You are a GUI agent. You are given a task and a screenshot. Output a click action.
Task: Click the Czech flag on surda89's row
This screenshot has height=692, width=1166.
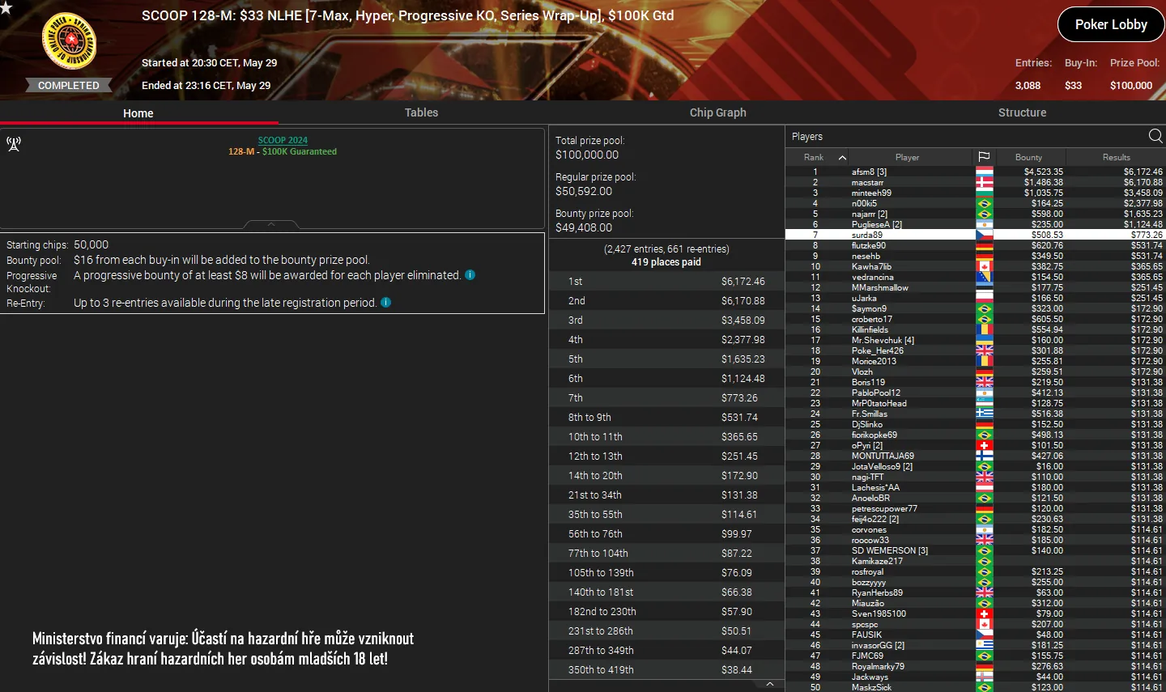pyautogui.click(x=985, y=235)
